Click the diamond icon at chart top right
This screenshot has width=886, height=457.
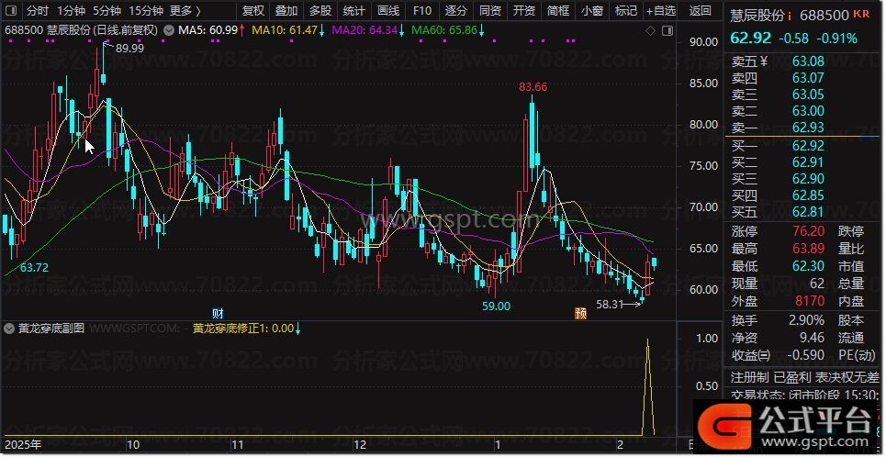pos(652,30)
